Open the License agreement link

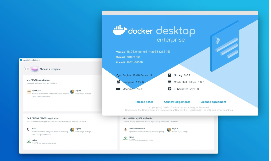(213, 102)
